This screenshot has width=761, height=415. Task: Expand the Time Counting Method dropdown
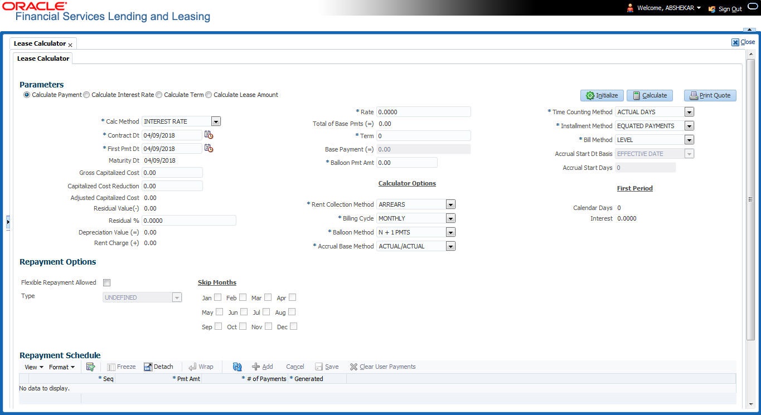pyautogui.click(x=689, y=111)
